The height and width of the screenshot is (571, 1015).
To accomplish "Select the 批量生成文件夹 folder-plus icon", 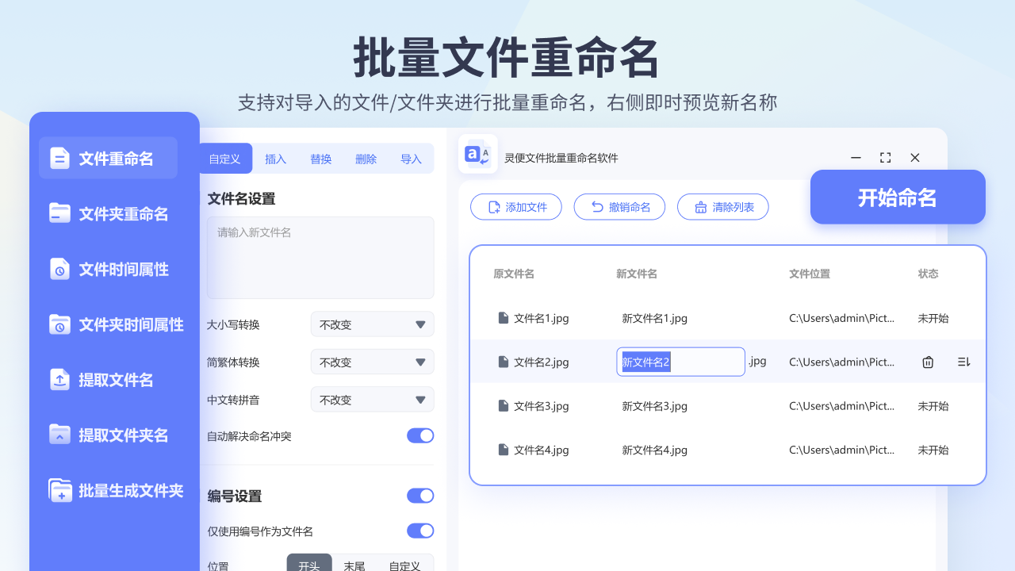I will click(59, 490).
